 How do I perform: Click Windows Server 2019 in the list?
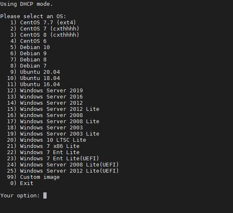pos(45,91)
